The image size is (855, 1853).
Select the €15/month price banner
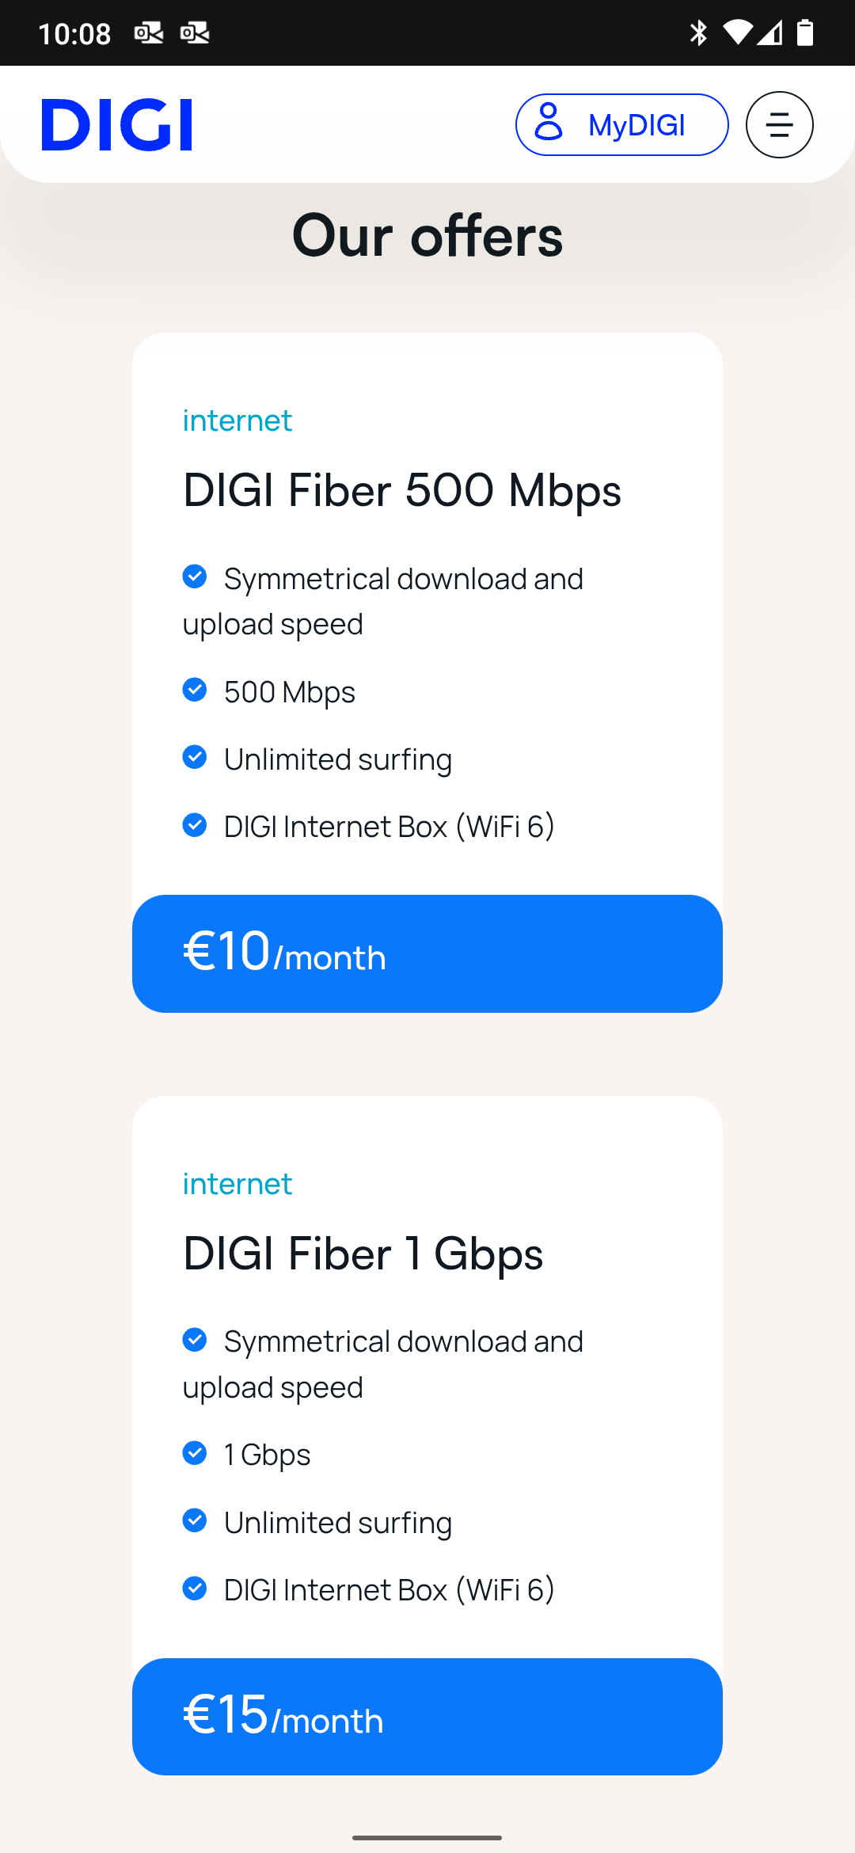coord(427,1716)
